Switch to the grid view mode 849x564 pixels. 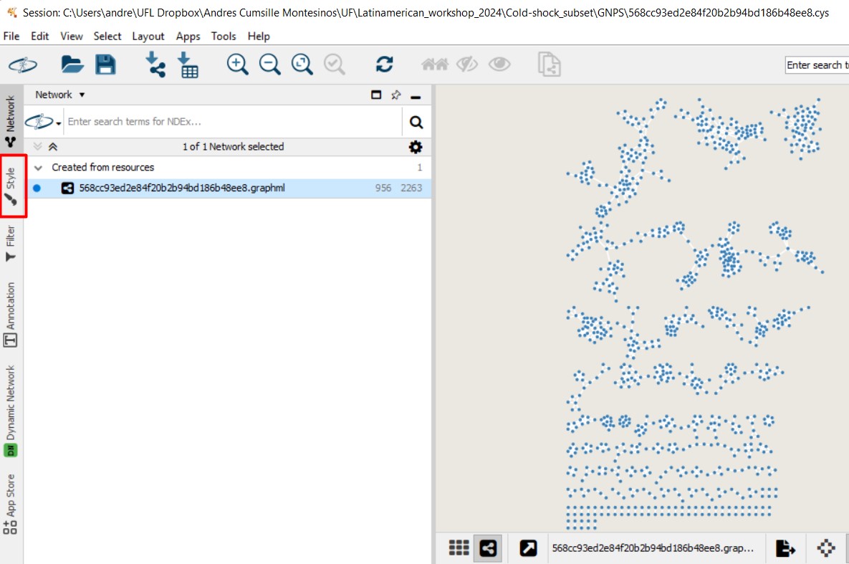point(459,548)
